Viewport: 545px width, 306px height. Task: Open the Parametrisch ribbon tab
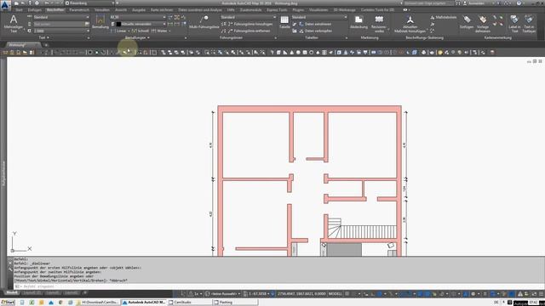point(79,9)
